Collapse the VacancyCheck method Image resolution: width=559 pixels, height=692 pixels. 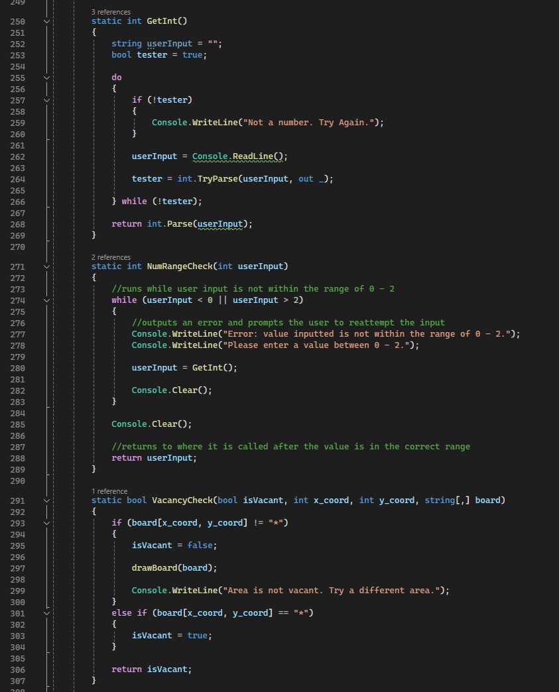(46, 500)
